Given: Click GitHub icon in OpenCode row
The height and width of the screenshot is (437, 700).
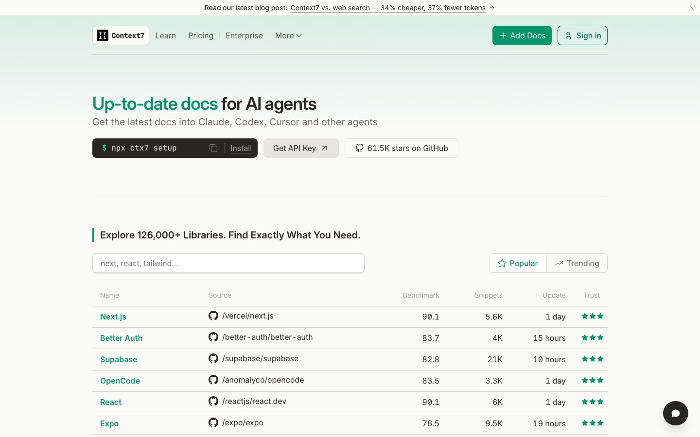Looking at the screenshot, I should pos(213,380).
